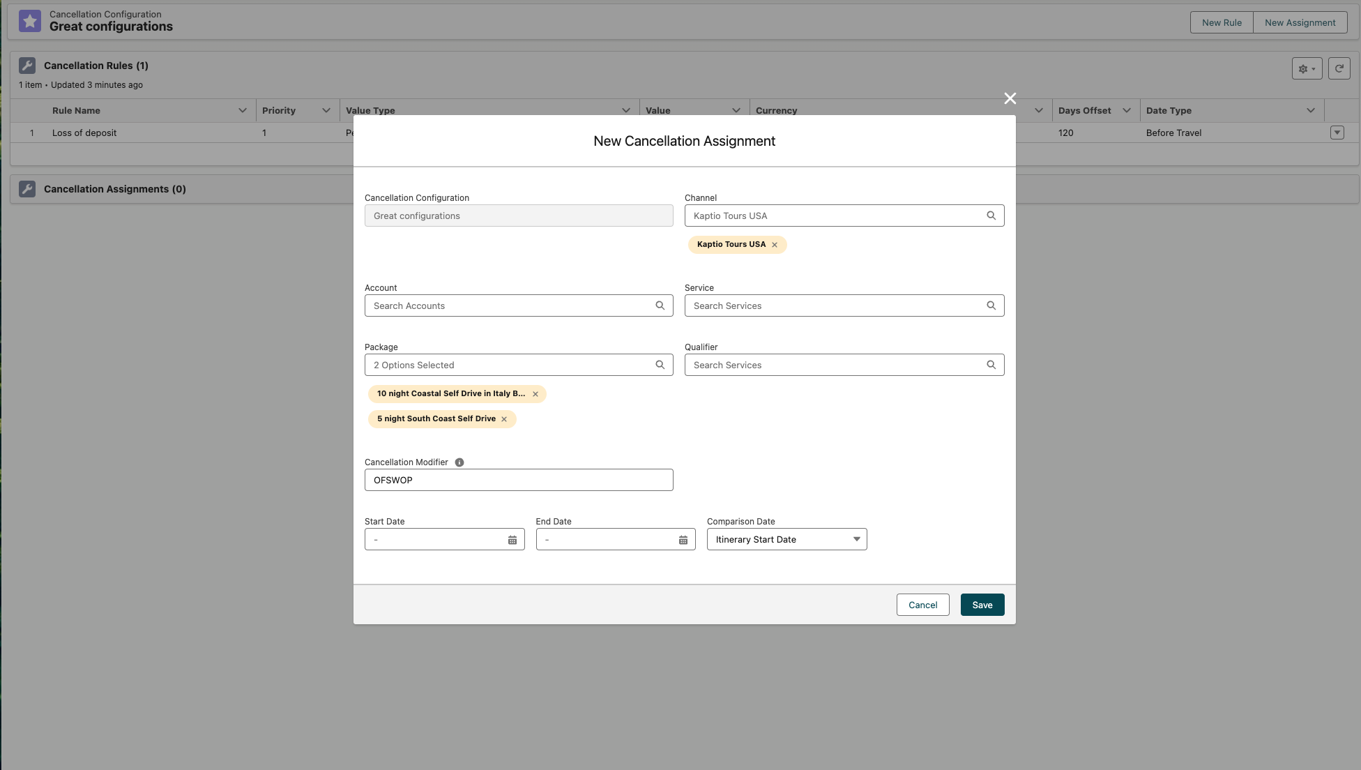The height and width of the screenshot is (770, 1361).
Task: Click the refresh icon in Cancellation Rules
Action: pyautogui.click(x=1339, y=68)
